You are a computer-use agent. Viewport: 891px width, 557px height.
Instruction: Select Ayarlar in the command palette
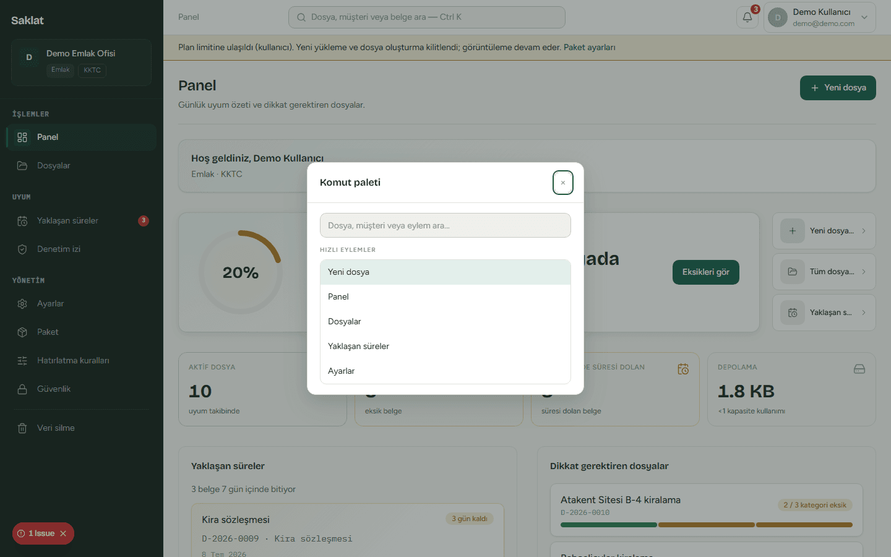(445, 371)
